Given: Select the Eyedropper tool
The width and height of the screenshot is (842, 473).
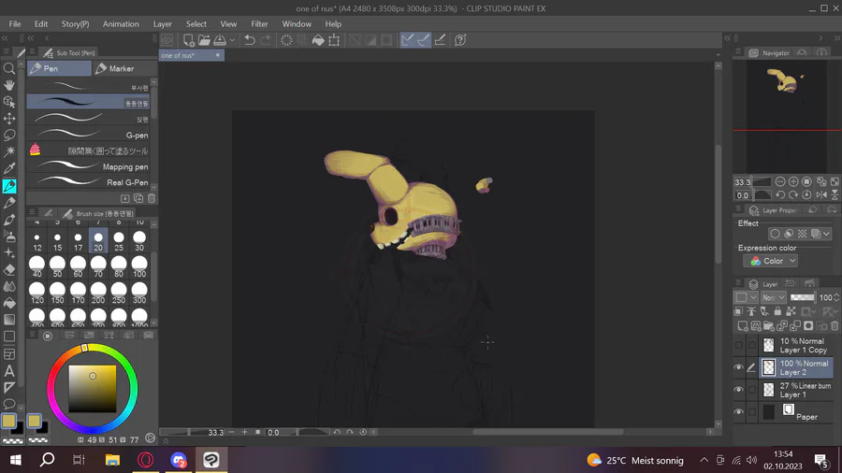Looking at the screenshot, I should 9,168.
